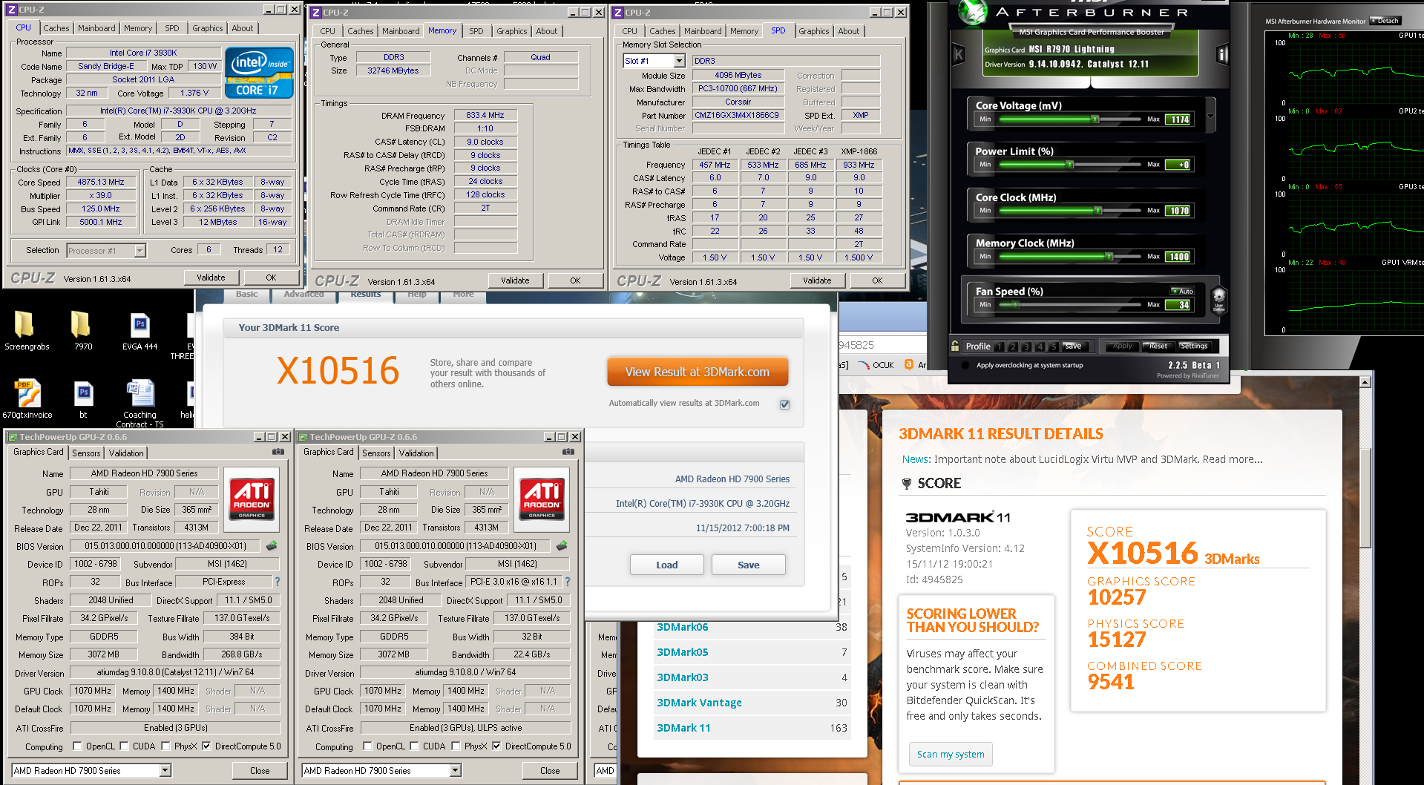The height and width of the screenshot is (785, 1424).
Task: Select Afterburner profile slot 1
Action: click(x=1000, y=346)
